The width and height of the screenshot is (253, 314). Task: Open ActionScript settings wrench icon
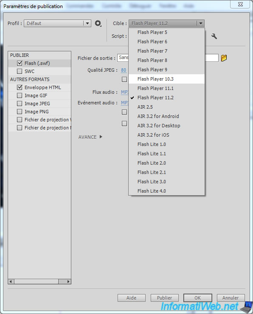[214, 36]
